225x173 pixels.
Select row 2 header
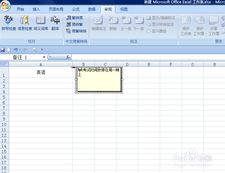tap(4, 80)
